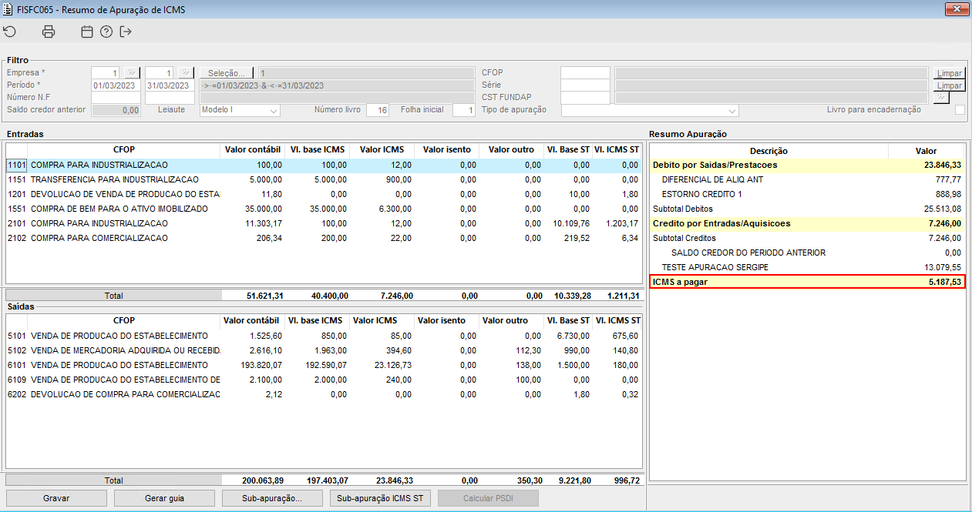Viewport: 972px width, 512px height.
Task: Click the Período start date field
Action: (116, 85)
